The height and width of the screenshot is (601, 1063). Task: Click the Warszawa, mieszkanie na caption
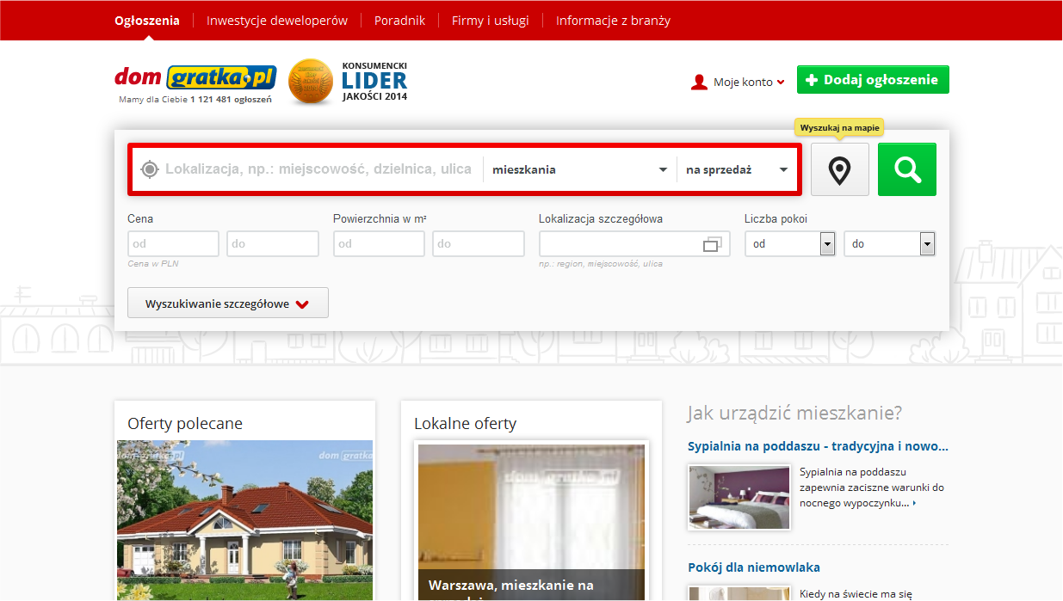tap(511, 586)
